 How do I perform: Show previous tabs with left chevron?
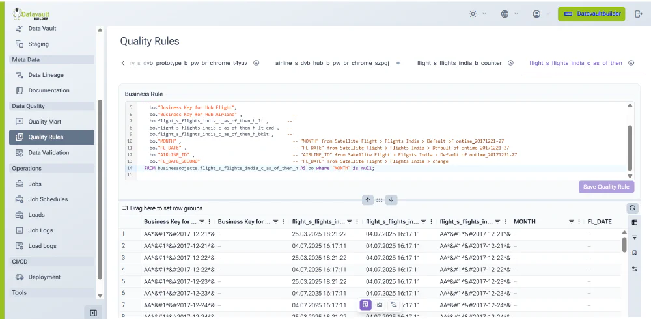(123, 63)
